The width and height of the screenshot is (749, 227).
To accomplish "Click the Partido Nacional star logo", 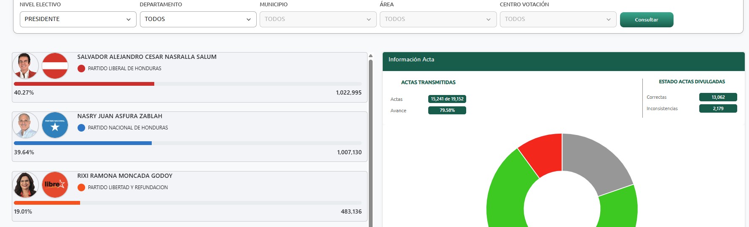I will click(x=55, y=125).
